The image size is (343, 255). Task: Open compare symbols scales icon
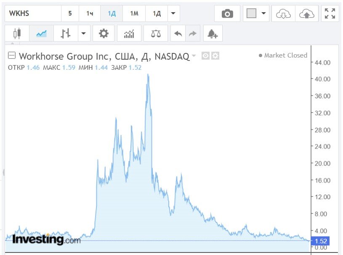(x=156, y=34)
